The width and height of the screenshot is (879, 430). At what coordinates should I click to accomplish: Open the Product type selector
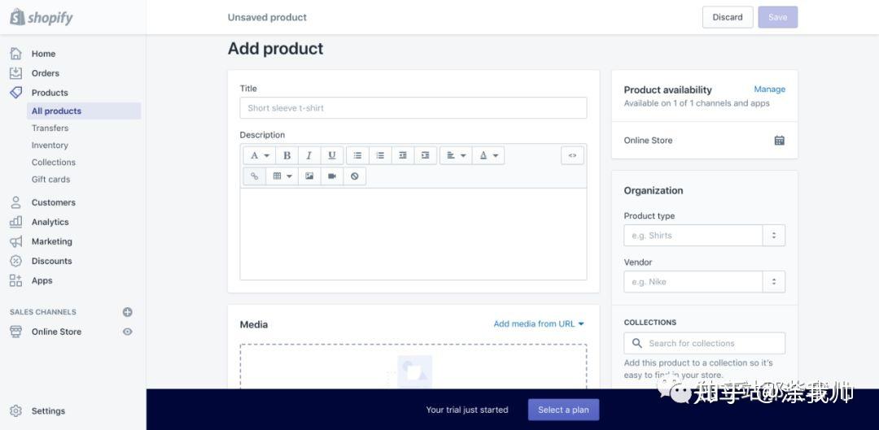704,236
